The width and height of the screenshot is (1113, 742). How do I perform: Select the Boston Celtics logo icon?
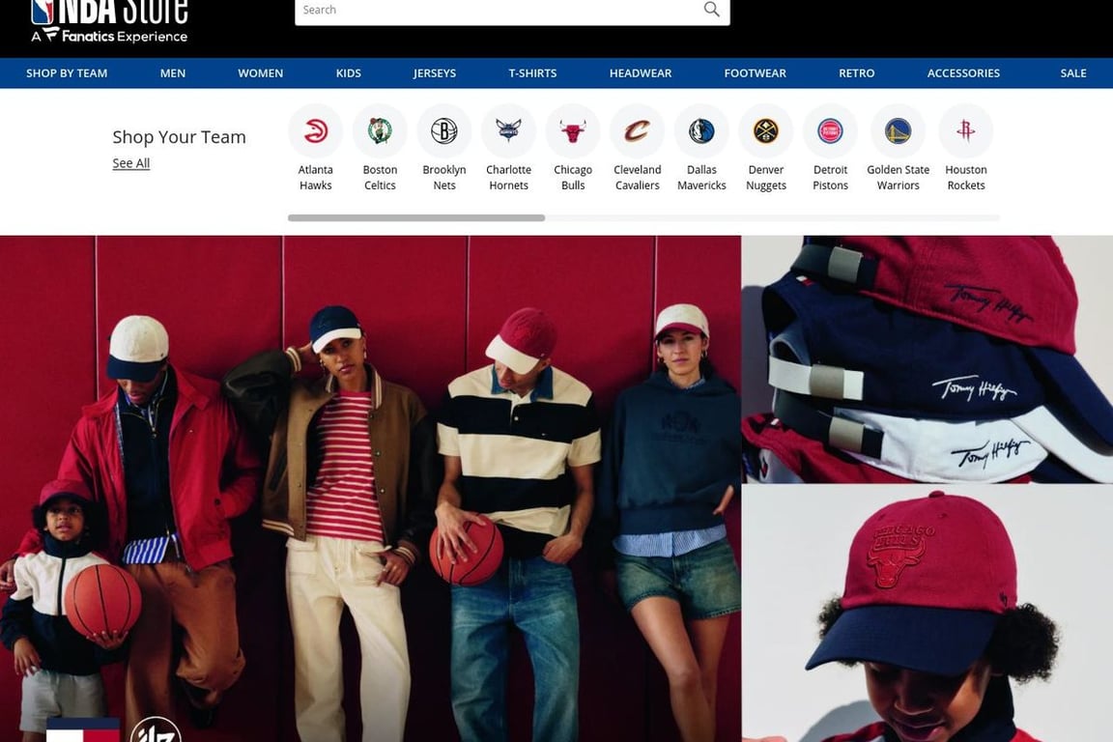tap(380, 131)
